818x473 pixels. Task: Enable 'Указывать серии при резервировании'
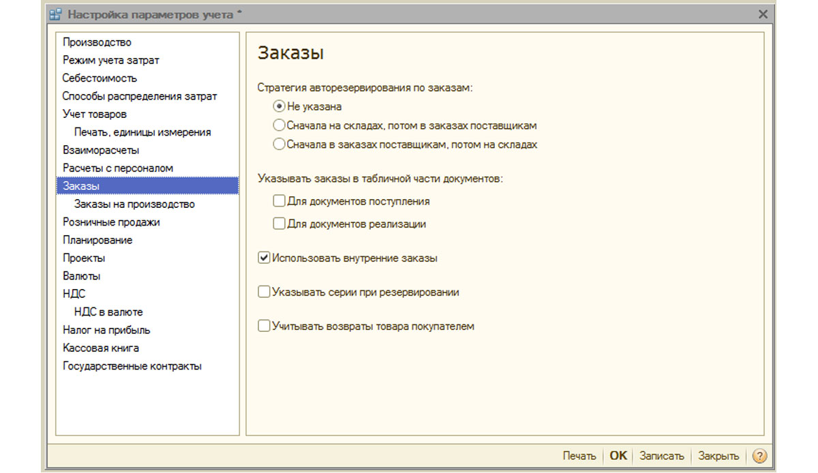coord(264,292)
